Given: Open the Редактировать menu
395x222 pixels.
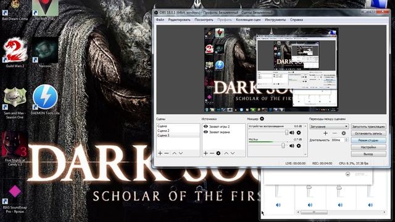Looking at the screenshot, I should click(x=180, y=20).
